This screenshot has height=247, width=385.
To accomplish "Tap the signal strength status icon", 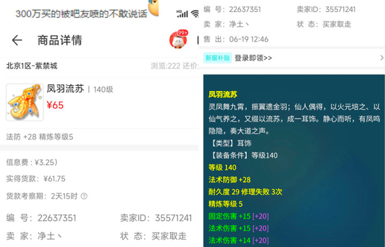I will 182,13.
